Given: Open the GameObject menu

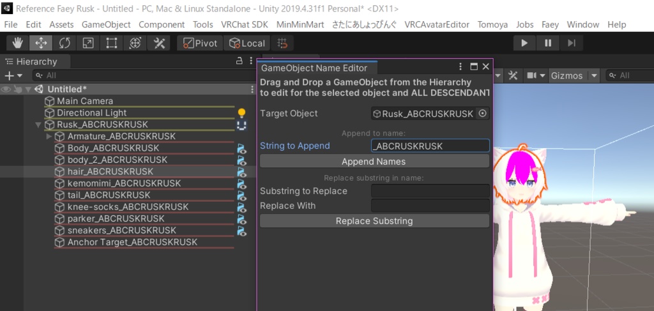Looking at the screenshot, I should pos(106,25).
